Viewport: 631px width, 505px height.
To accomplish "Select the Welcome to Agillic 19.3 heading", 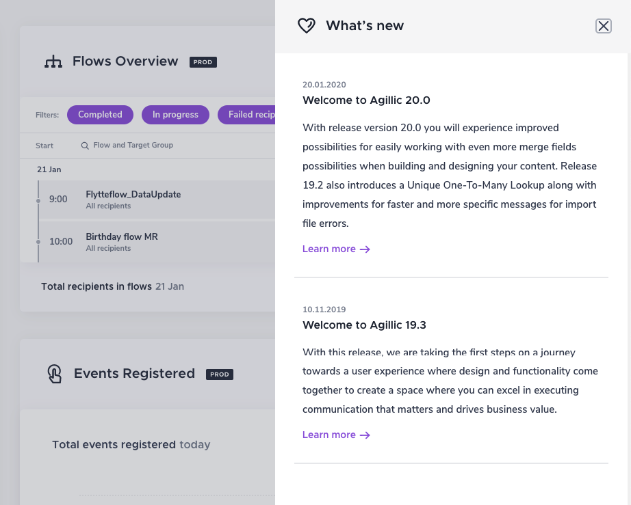I will pyautogui.click(x=364, y=325).
